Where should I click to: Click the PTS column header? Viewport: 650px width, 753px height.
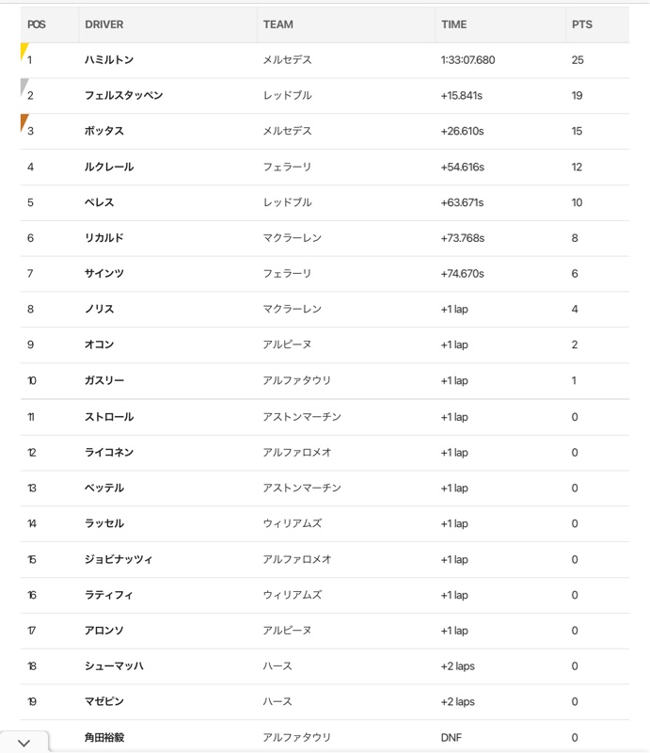[x=582, y=24]
